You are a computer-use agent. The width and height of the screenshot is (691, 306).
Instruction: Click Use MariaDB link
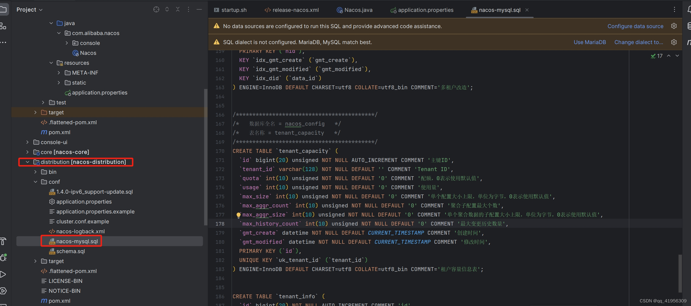point(590,42)
